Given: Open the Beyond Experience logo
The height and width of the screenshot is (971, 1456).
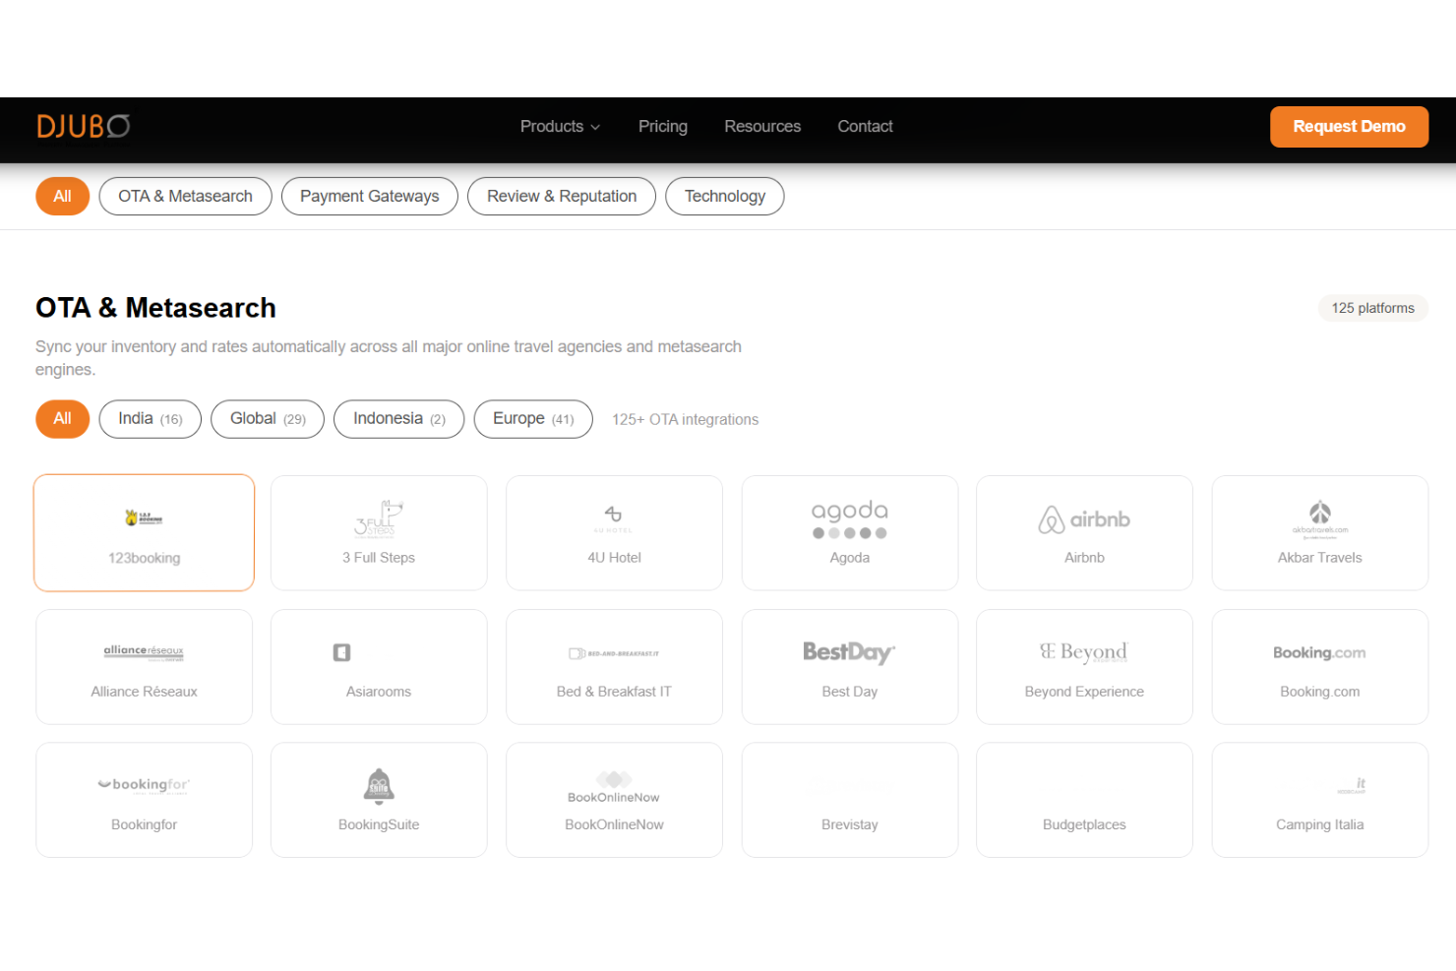Looking at the screenshot, I should pos(1084,652).
